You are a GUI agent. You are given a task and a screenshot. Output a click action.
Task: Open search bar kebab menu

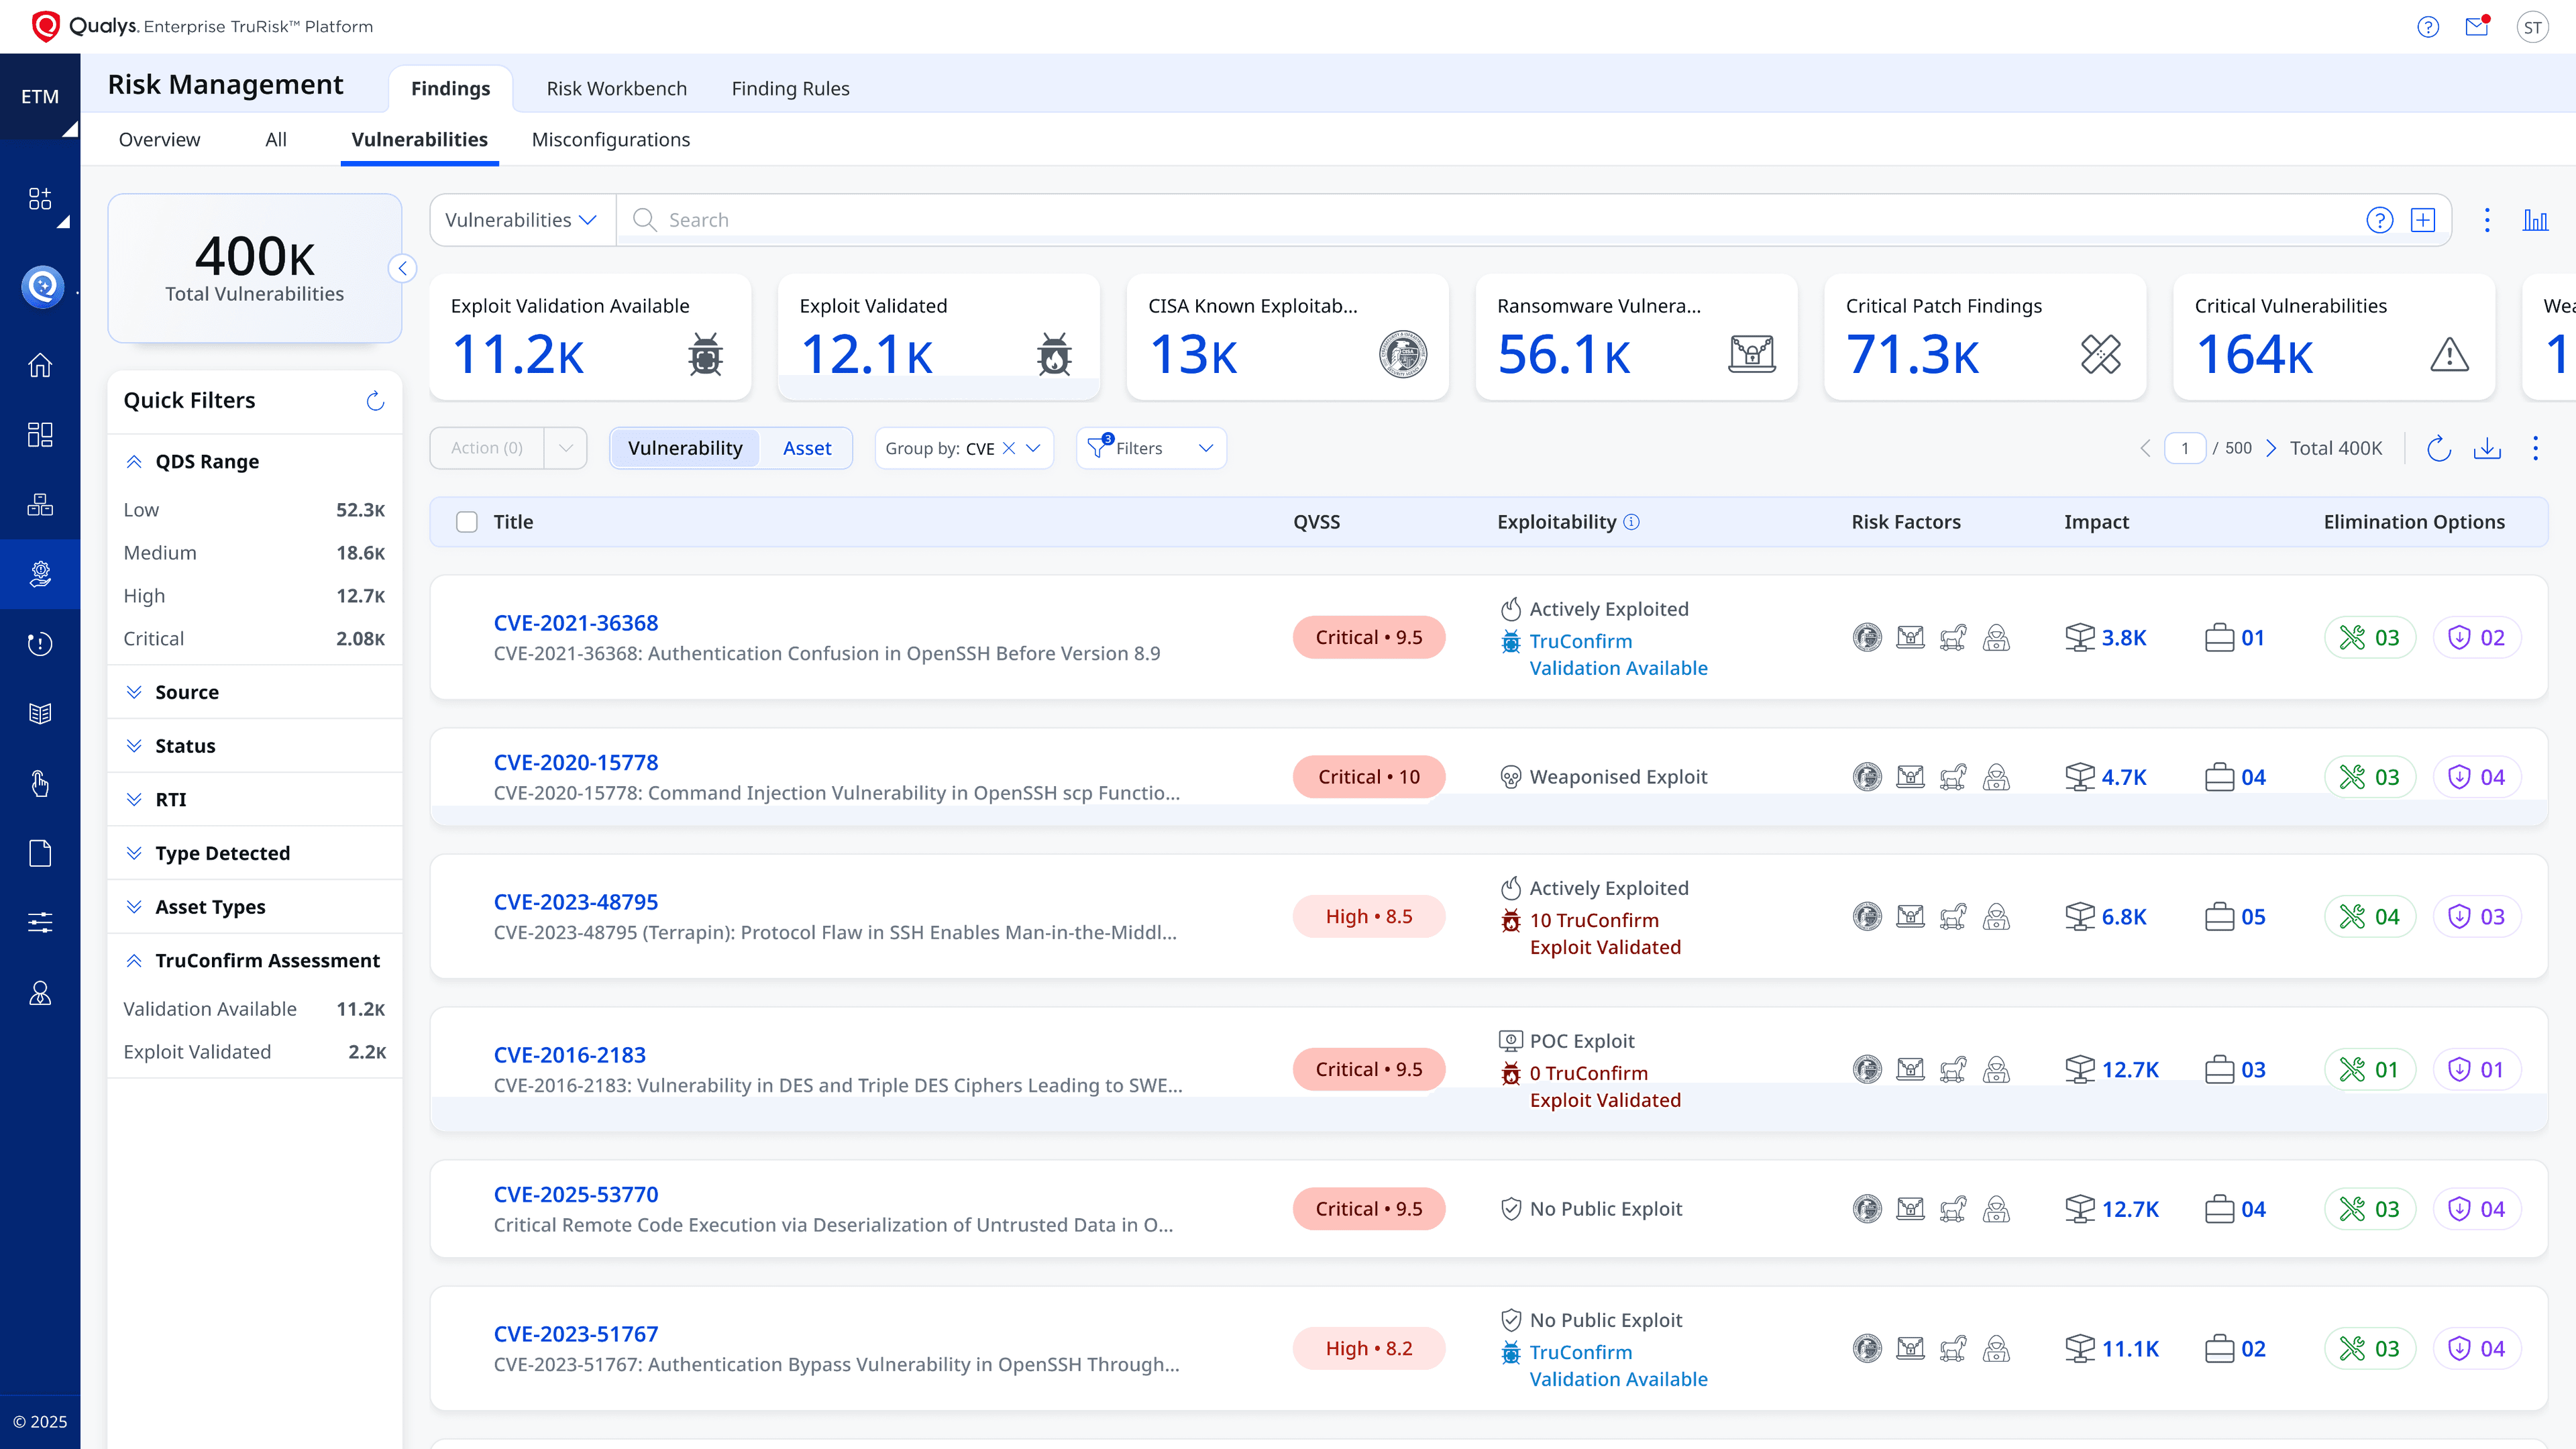pos(2487,220)
